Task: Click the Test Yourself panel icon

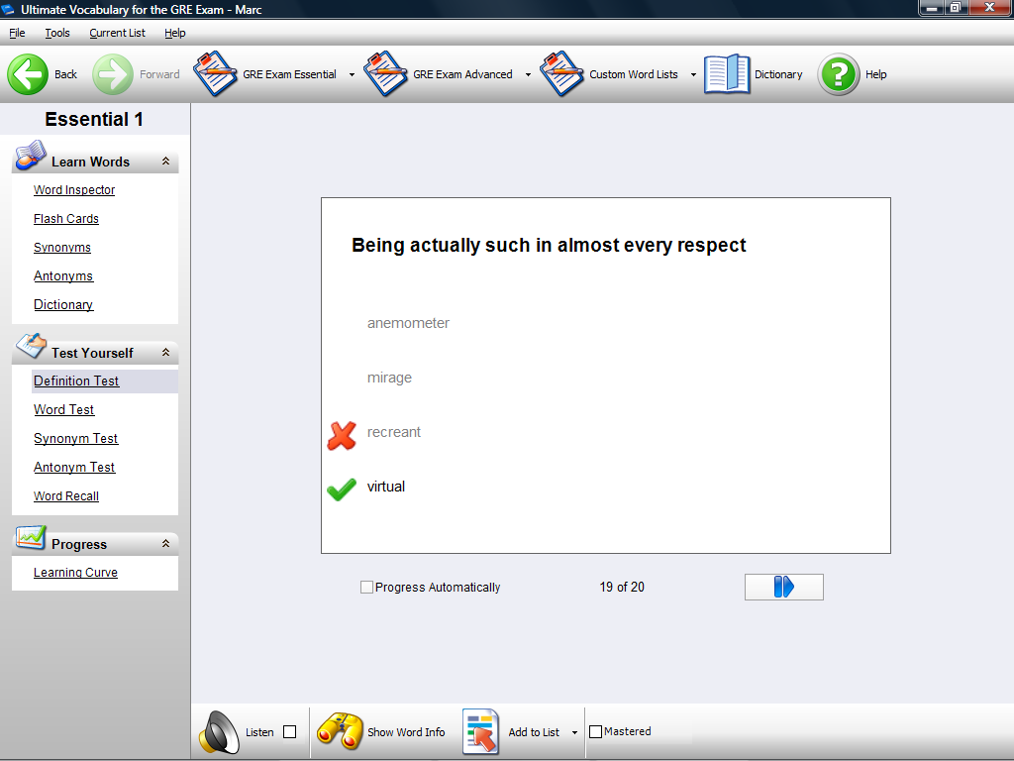Action: point(31,346)
